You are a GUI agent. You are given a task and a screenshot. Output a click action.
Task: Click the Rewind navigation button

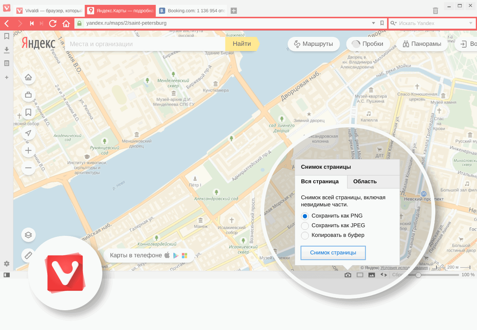tap(32, 23)
